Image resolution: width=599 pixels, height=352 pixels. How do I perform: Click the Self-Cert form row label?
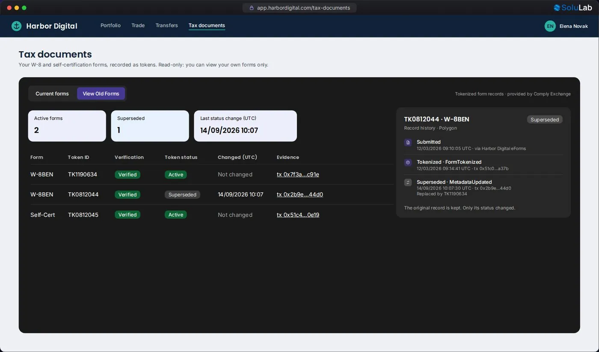click(x=43, y=215)
